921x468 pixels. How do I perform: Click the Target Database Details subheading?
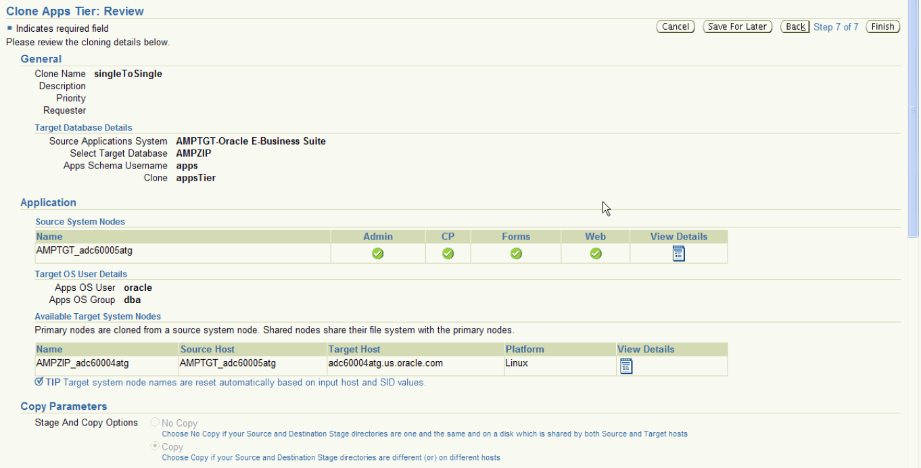84,128
